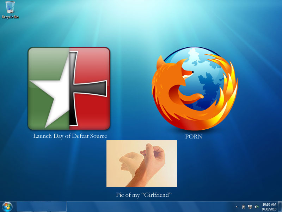Open the Windows Start orb
Image resolution: width=282 pixels, height=212 pixels.
(7, 207)
